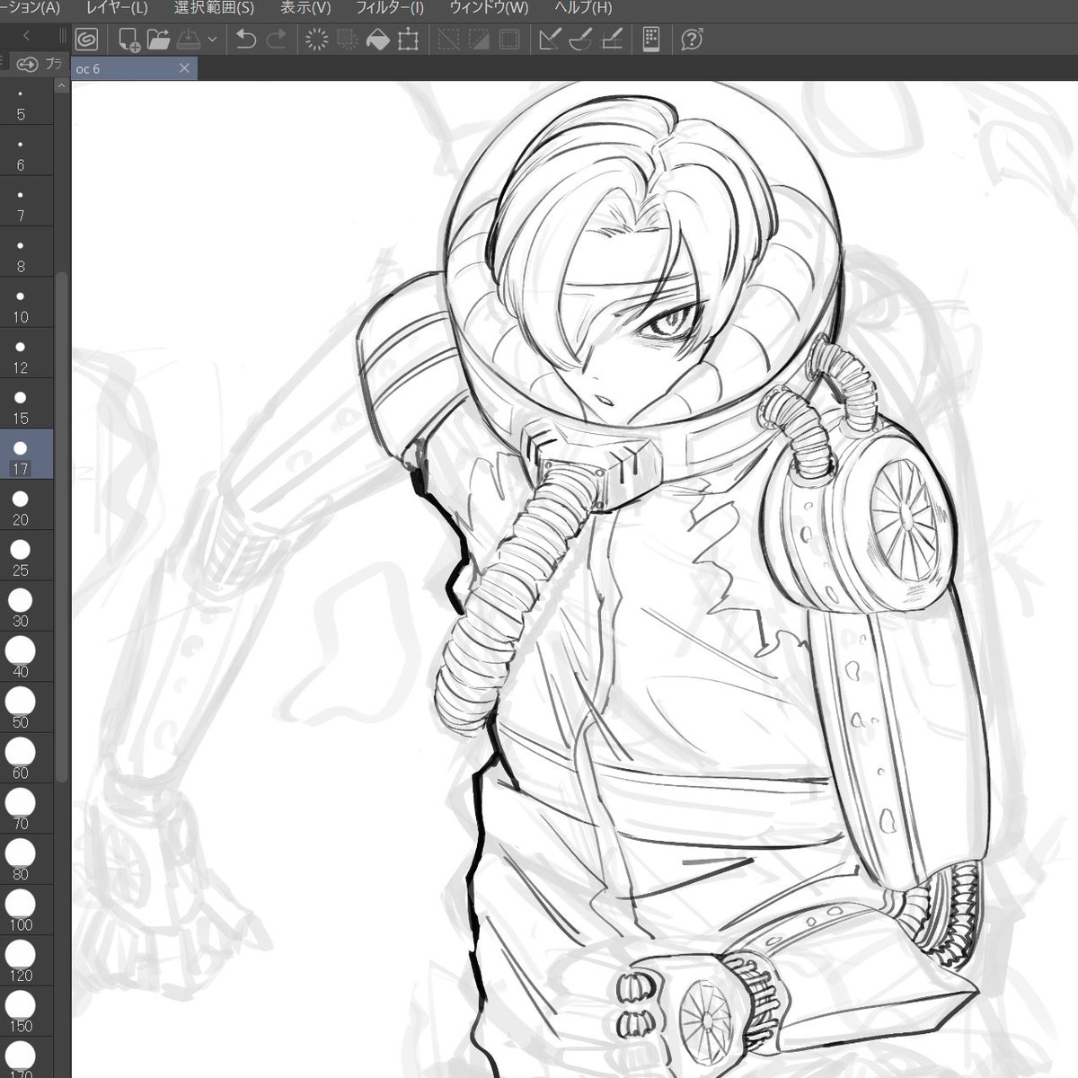Viewport: 1078px width, 1078px height.
Task: Use brush size 80 preset
Action: [x=21, y=860]
